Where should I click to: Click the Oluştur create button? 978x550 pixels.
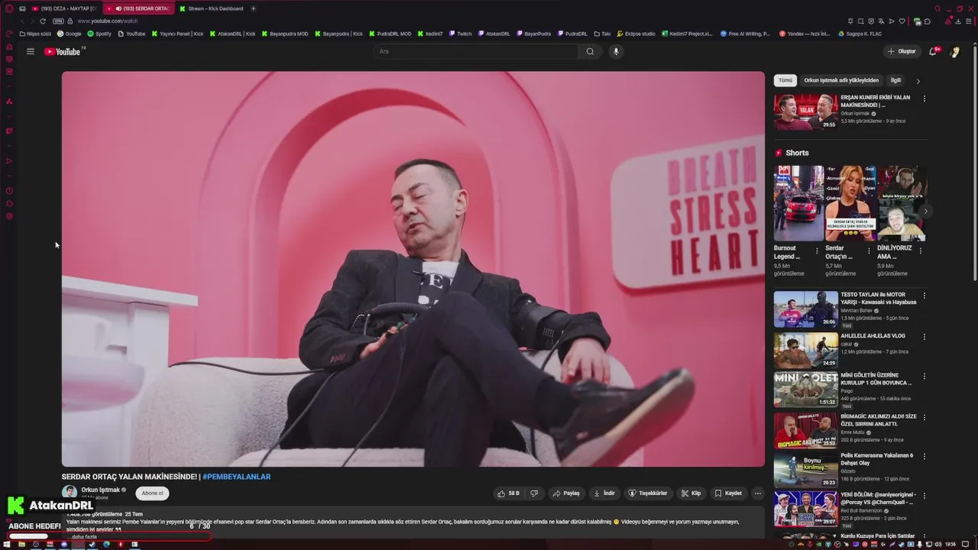(902, 51)
